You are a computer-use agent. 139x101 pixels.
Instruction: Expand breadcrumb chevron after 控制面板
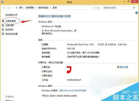[36, 8]
